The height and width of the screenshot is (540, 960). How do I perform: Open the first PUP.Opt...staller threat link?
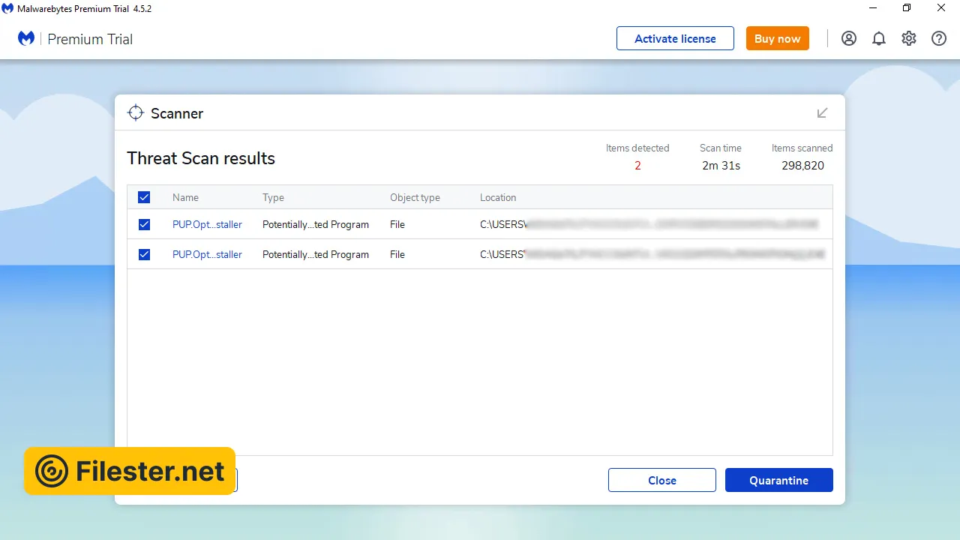207,224
